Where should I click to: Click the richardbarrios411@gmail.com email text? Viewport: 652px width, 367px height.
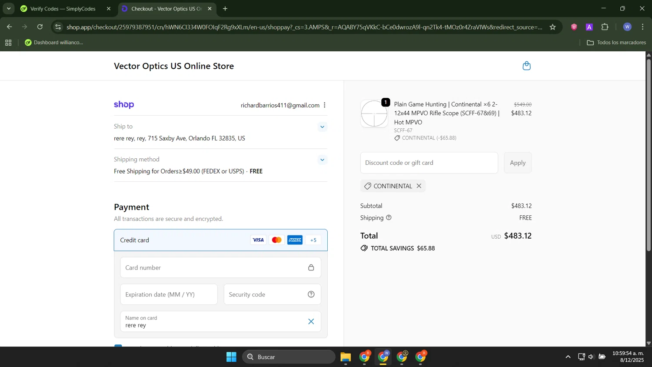click(280, 105)
